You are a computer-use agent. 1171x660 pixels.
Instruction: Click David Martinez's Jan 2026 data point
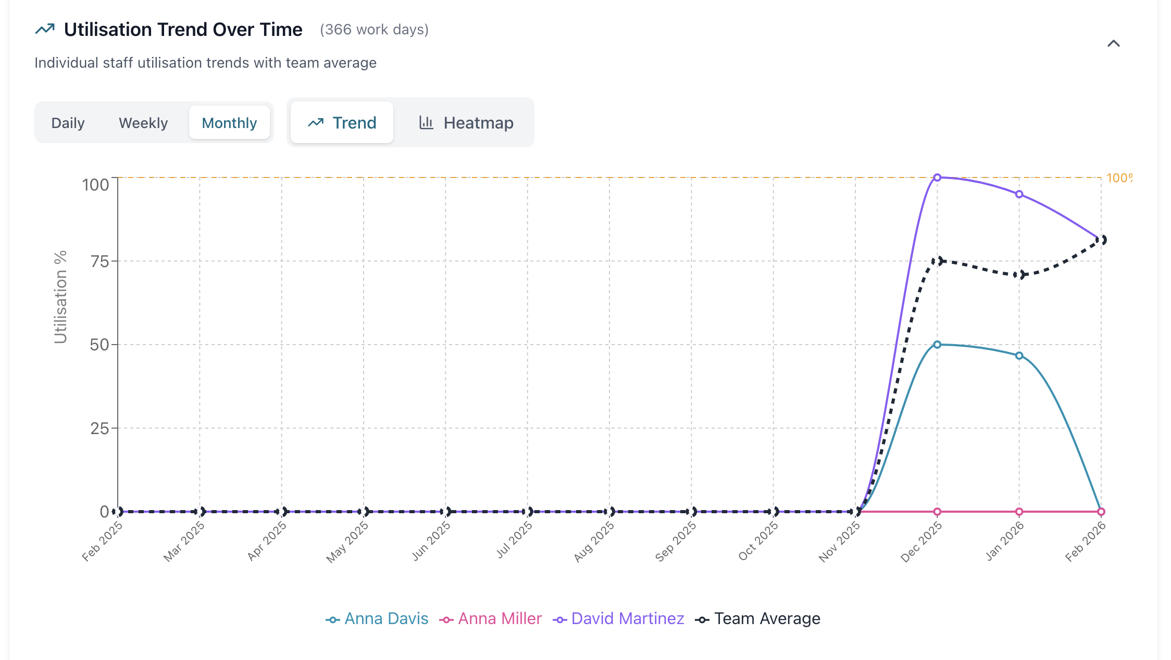pos(1019,195)
